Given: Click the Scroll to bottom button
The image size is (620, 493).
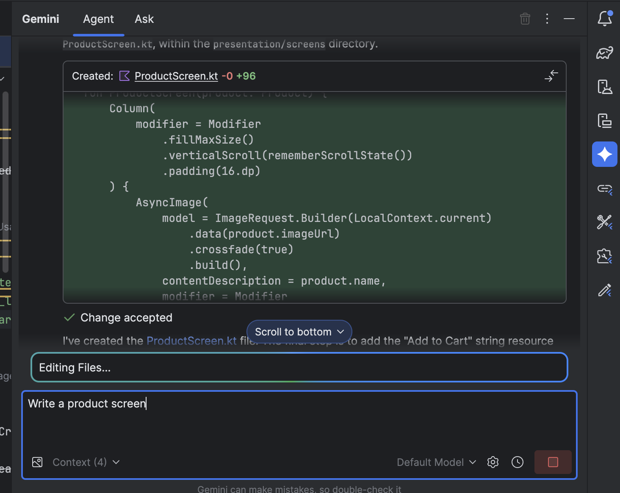Looking at the screenshot, I should [x=299, y=332].
